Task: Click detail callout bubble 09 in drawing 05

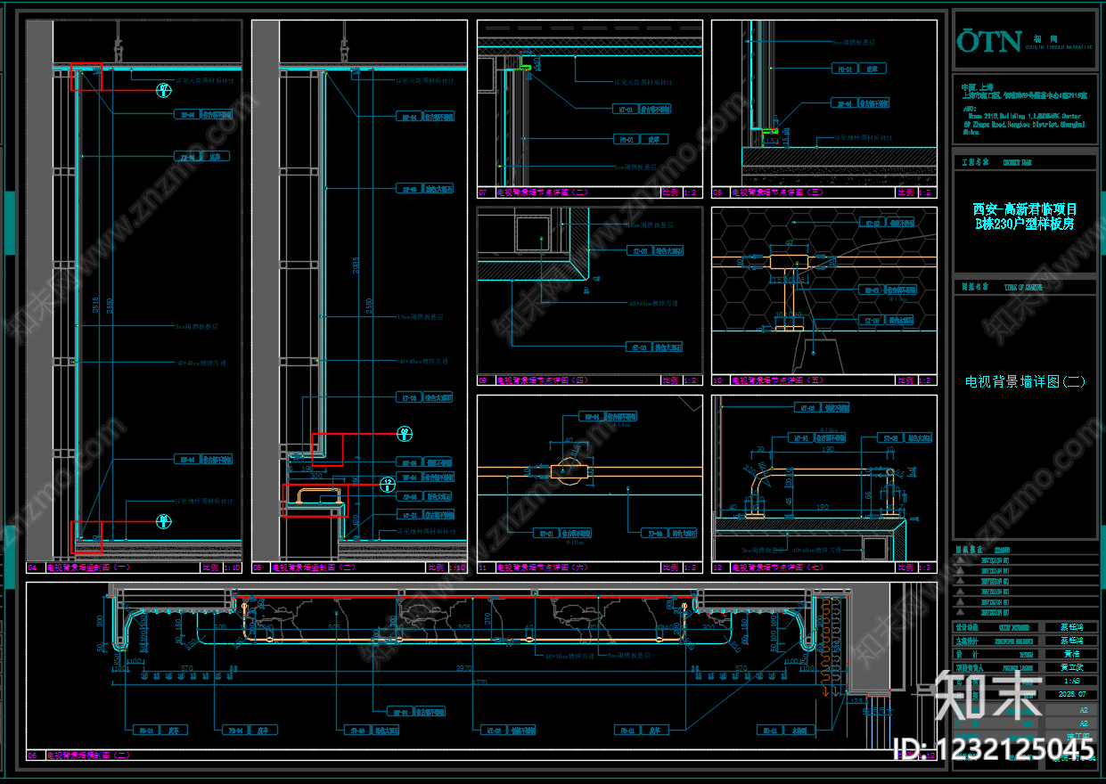Action: (404, 434)
